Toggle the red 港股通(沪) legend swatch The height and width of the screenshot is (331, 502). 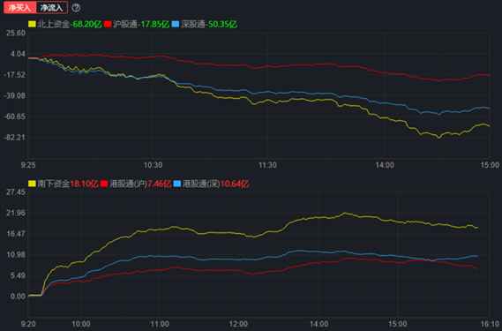pyautogui.click(x=104, y=184)
